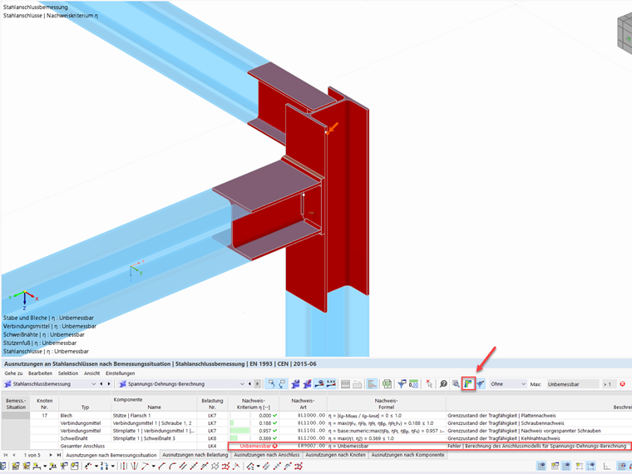Click the Max value field showing Unbemessbar
Screen dimensions: 632x474
point(572,384)
